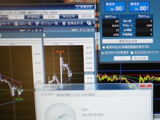Uncheck 注文ダイアログを残す checkbox
This screenshot has width=160, height=120.
coord(103,53)
